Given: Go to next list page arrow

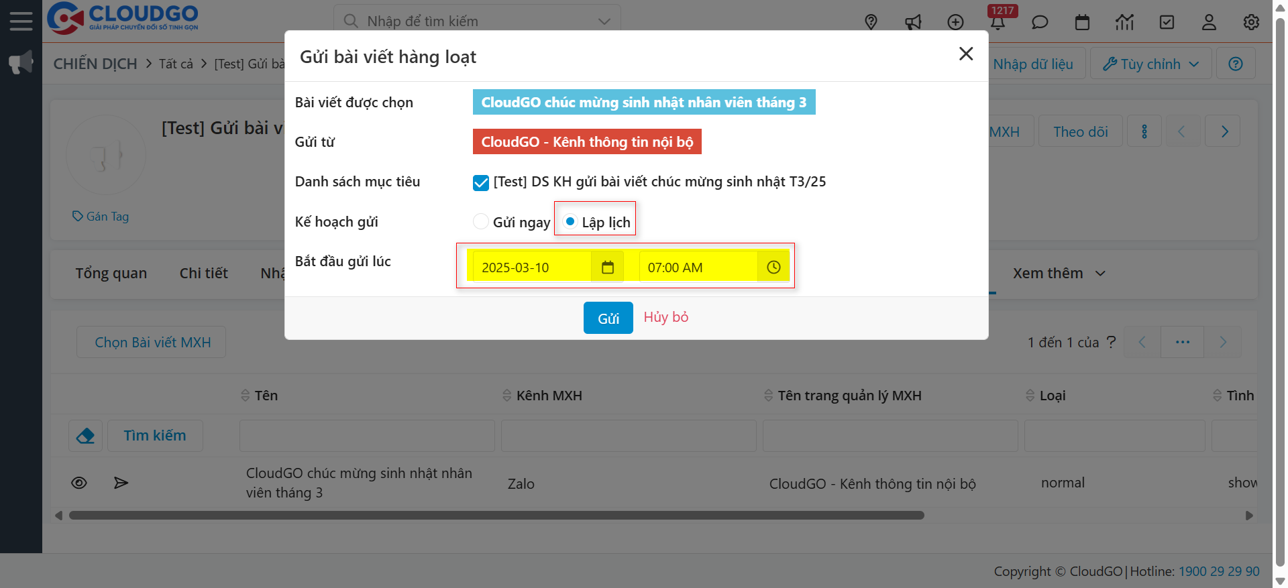Looking at the screenshot, I should (x=1223, y=342).
